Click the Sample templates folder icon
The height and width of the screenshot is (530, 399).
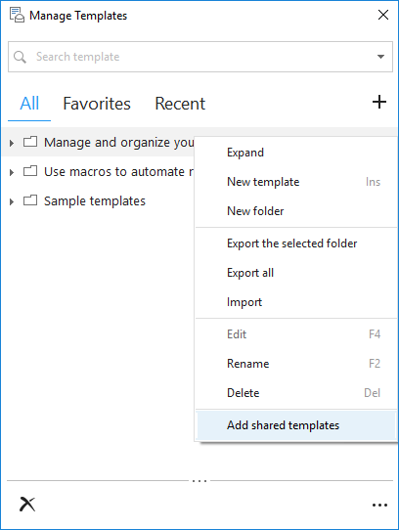coord(30,200)
